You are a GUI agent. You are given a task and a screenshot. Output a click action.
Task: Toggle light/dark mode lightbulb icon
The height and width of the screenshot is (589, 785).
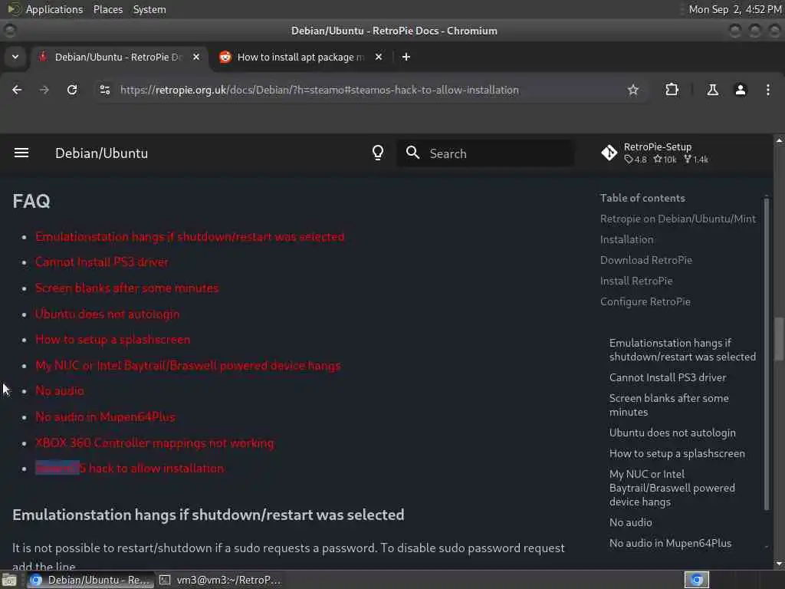coord(378,153)
